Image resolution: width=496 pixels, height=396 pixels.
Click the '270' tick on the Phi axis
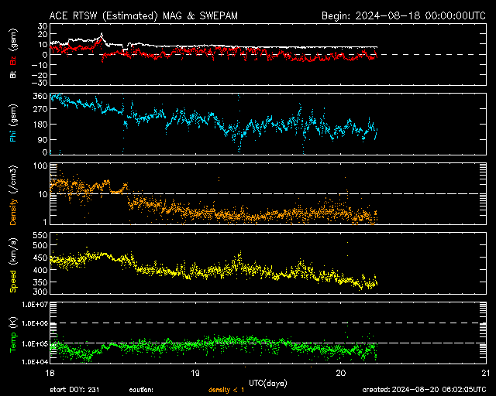(x=40, y=109)
